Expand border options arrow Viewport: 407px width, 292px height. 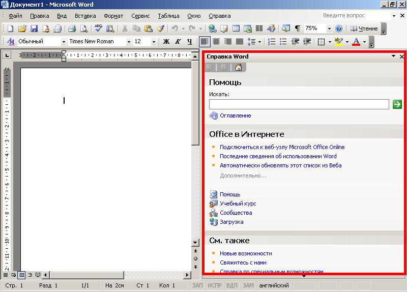tap(330, 42)
